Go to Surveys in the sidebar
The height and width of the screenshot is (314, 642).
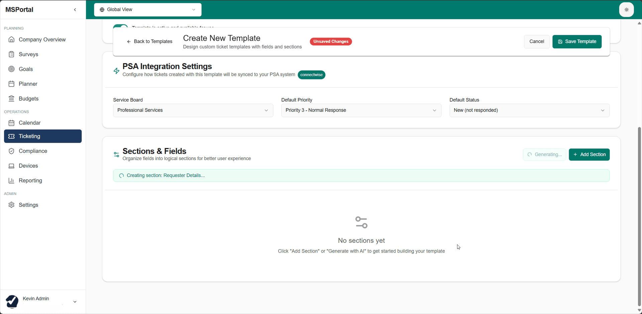[28, 54]
